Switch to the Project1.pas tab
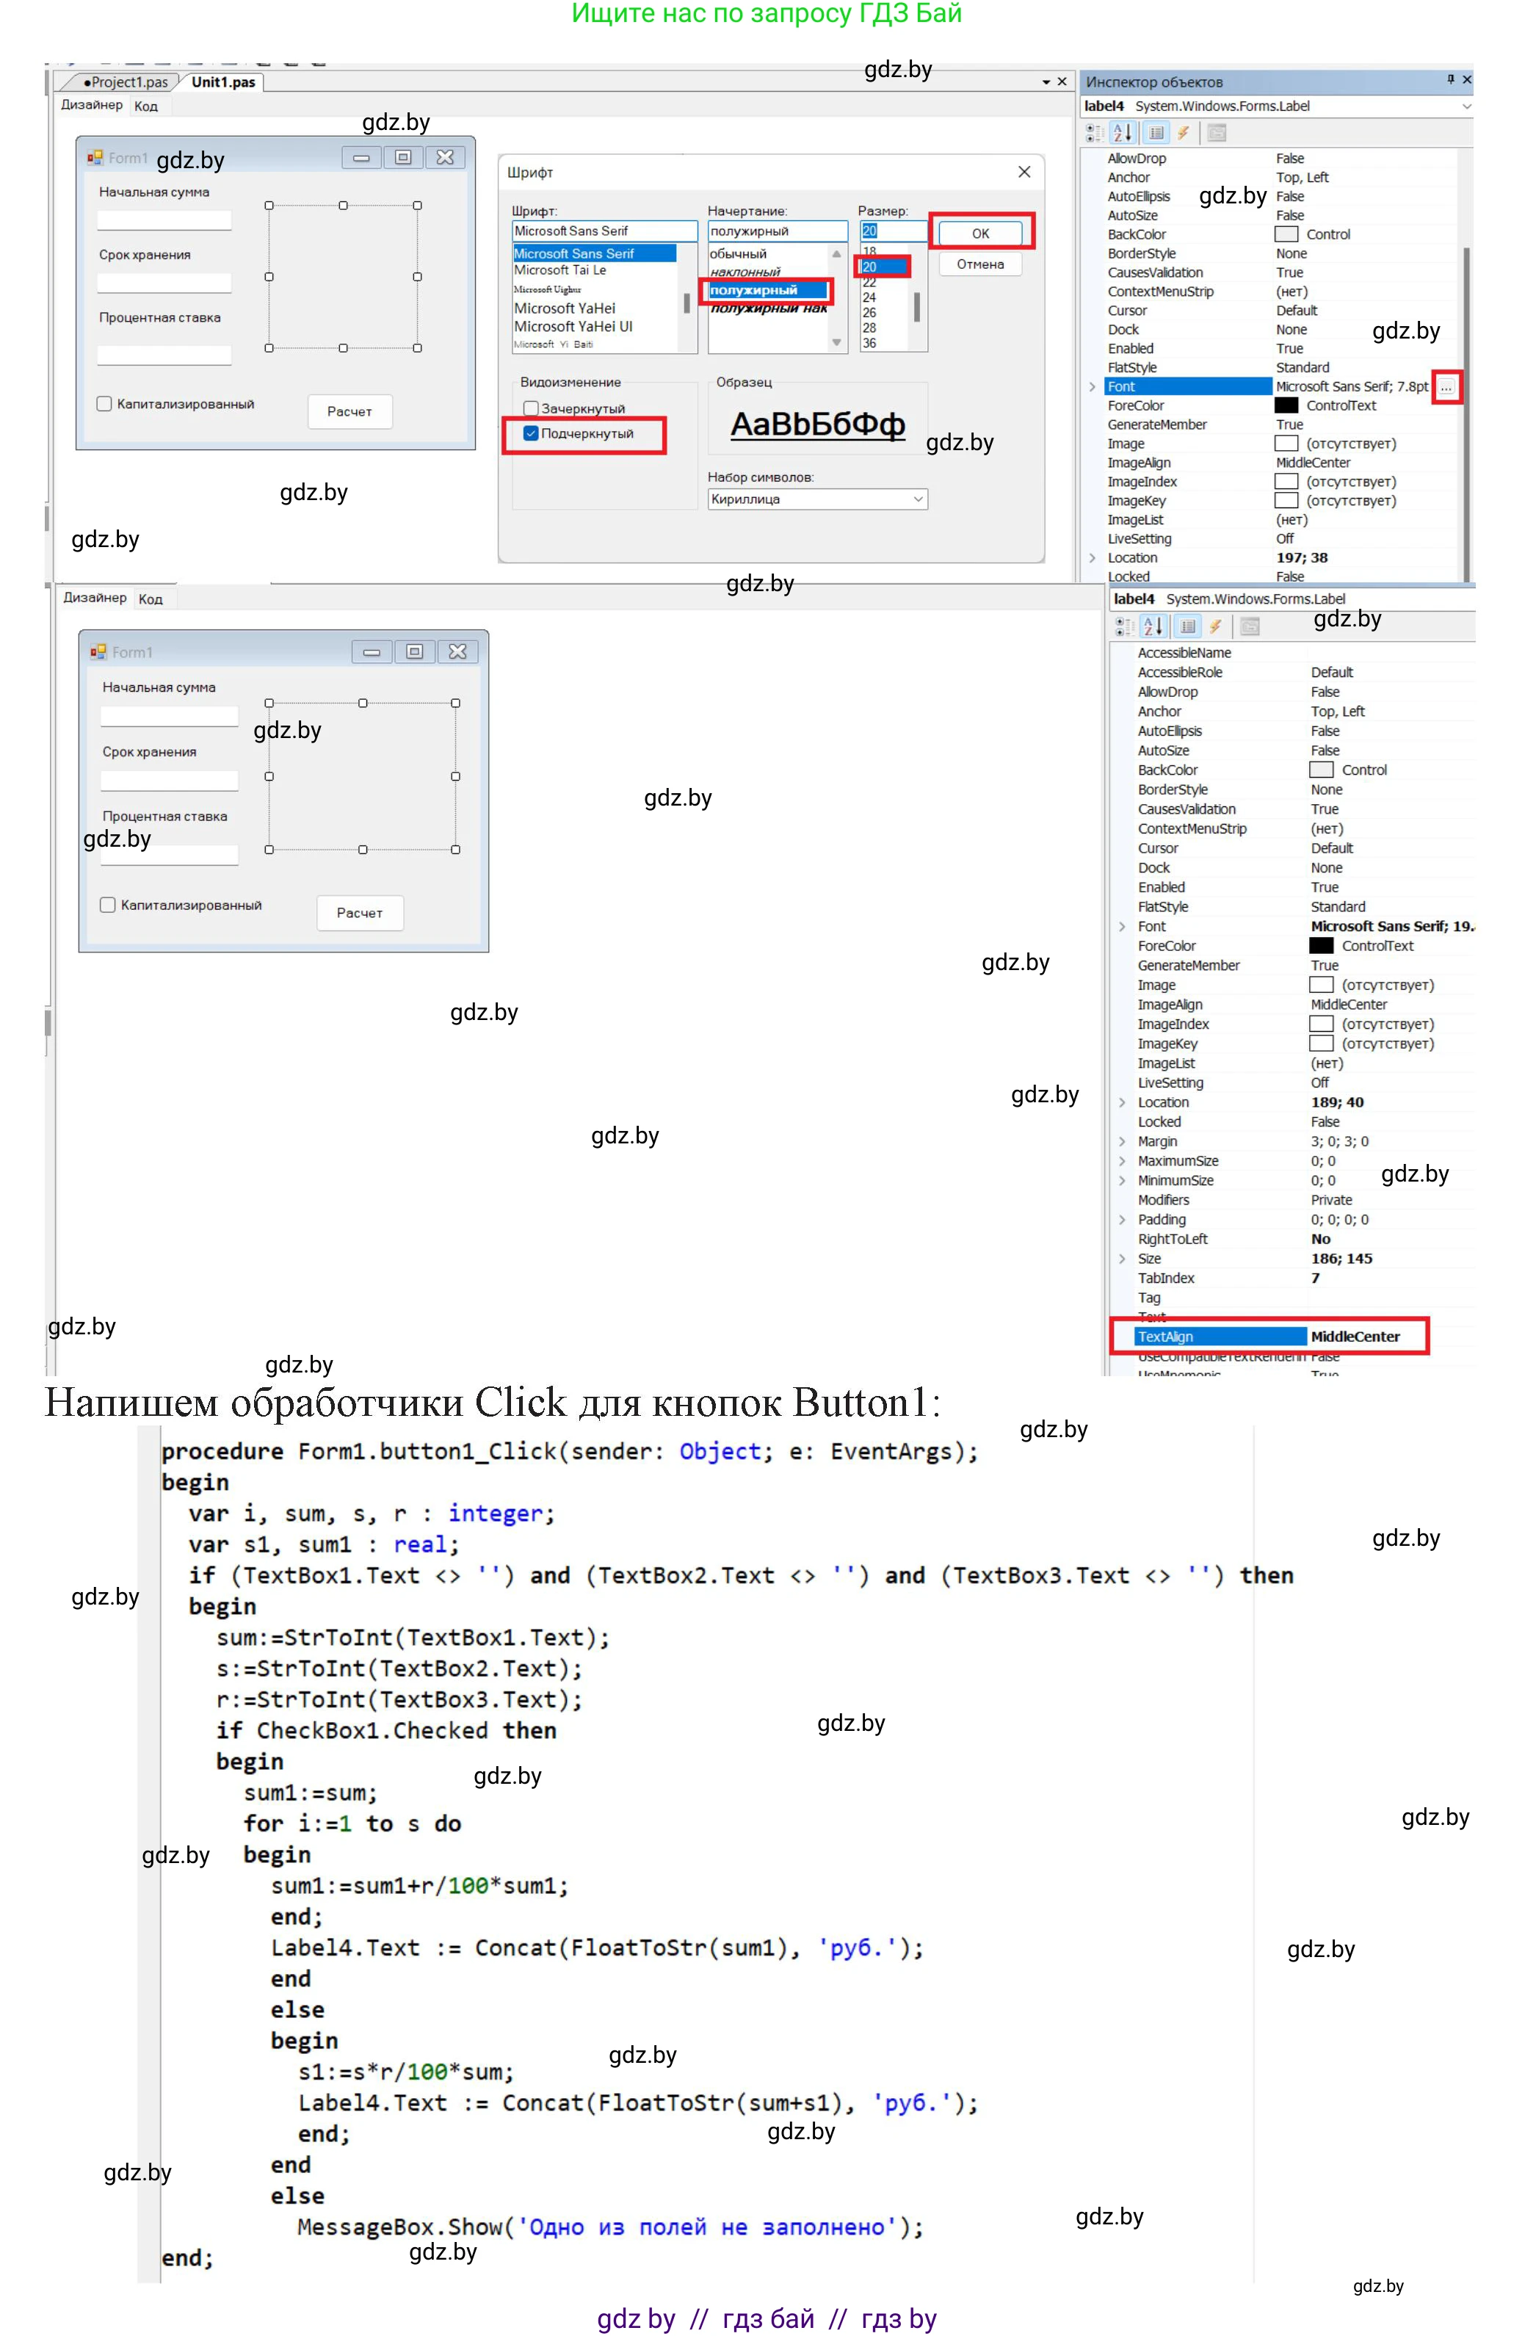This screenshot has height=2336, width=1536. 128,82
